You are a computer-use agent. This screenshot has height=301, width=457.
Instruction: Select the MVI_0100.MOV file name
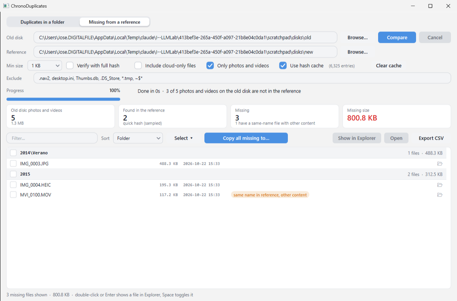[x=36, y=195]
